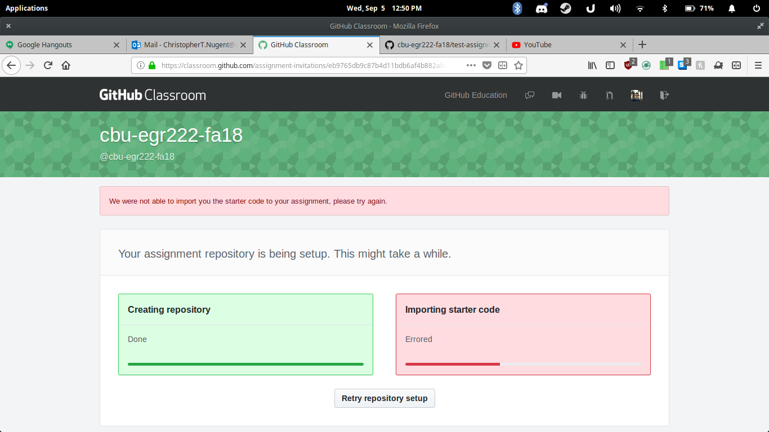Open the discussions chat icon in header
The width and height of the screenshot is (769, 432).
point(530,95)
